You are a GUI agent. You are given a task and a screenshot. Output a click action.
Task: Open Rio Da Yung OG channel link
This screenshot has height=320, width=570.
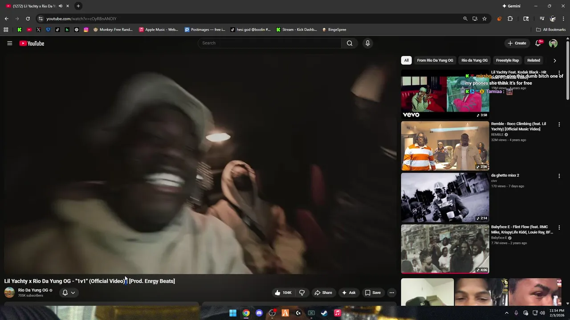pyautogui.click(x=33, y=290)
